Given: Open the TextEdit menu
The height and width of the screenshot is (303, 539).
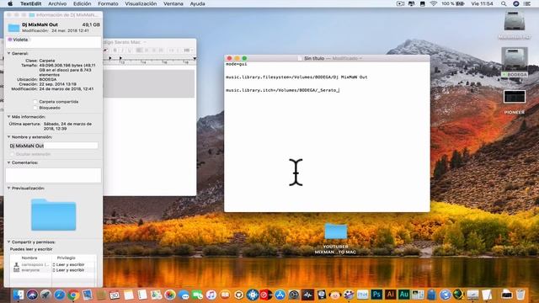Looking at the screenshot, I should 30,3.
